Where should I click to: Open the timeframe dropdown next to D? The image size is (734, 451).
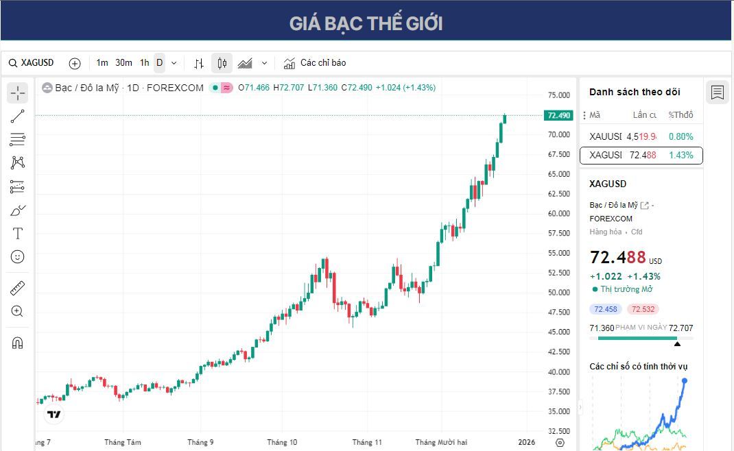pos(174,62)
